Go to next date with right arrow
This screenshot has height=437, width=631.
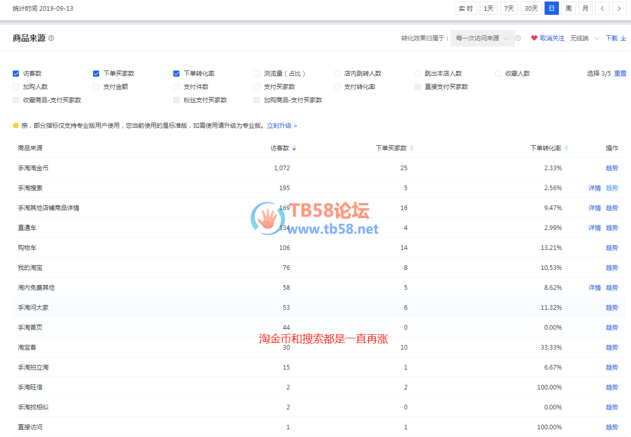pos(619,8)
